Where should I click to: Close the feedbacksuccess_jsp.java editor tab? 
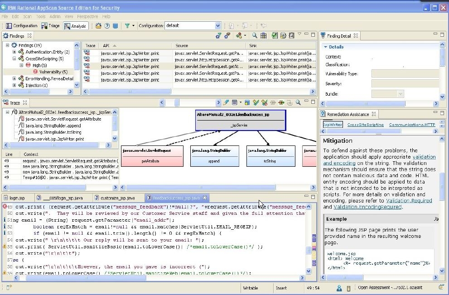[205, 198]
